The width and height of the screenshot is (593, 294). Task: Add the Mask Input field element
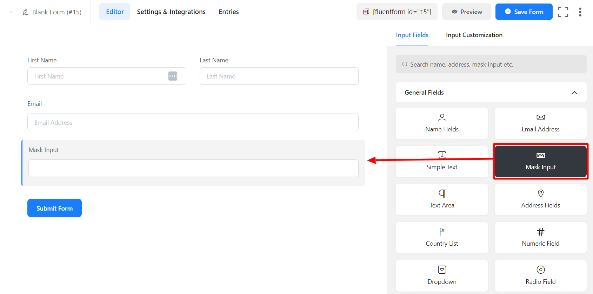click(x=540, y=162)
